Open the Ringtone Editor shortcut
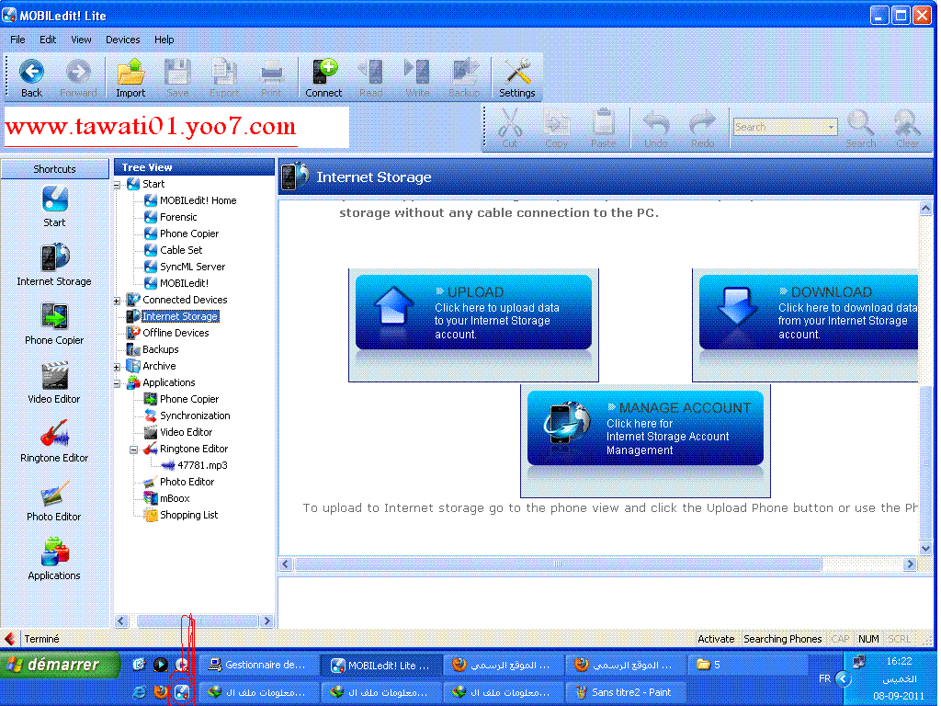Image resolution: width=941 pixels, height=706 pixels. [x=54, y=441]
